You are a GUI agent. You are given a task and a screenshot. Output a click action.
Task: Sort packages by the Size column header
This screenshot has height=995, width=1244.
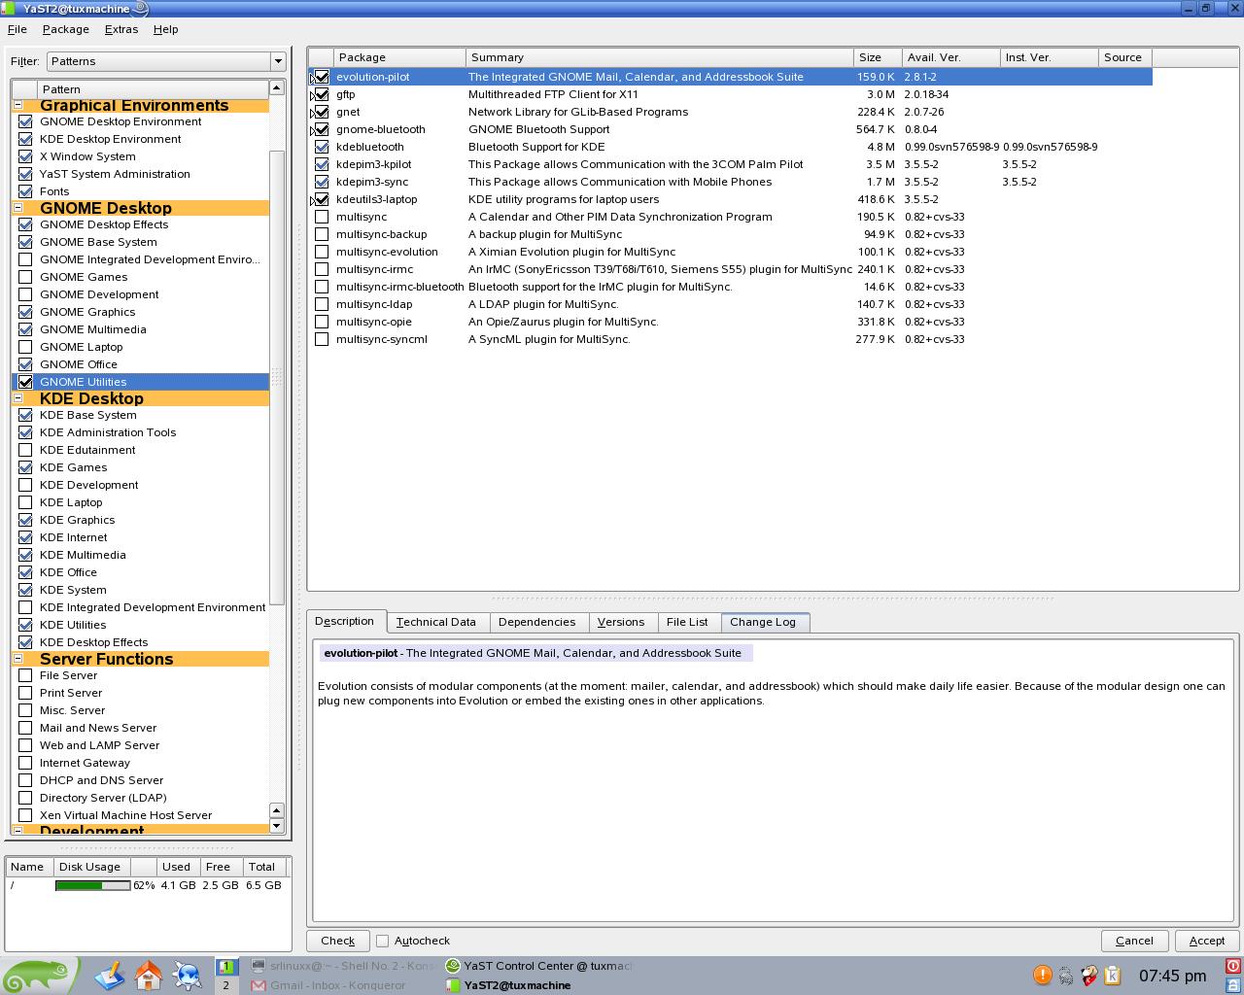pos(878,57)
